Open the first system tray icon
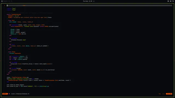175x98 pixels. 168,1
